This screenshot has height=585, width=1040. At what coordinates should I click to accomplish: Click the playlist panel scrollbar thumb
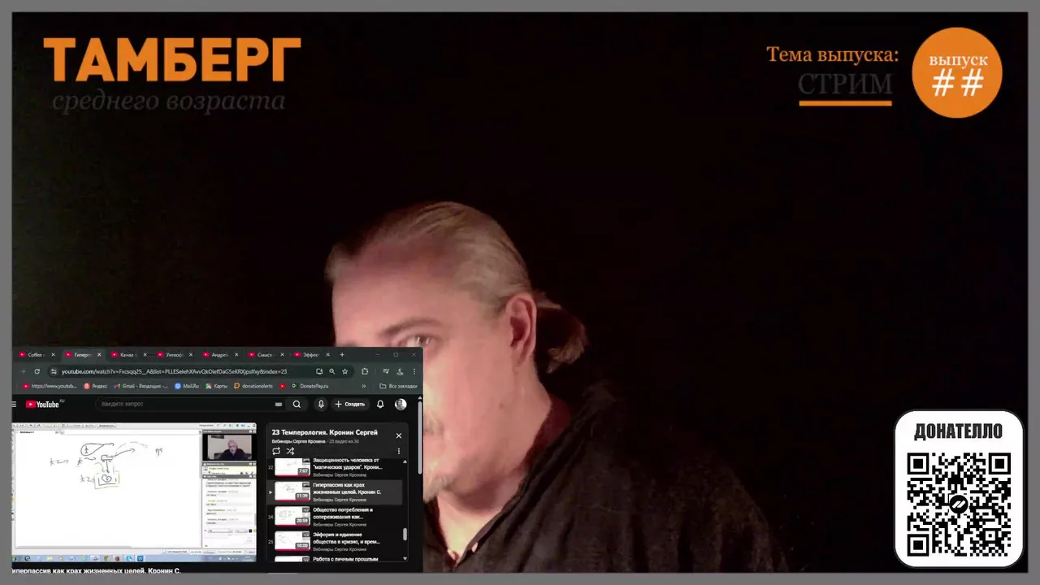(x=405, y=534)
